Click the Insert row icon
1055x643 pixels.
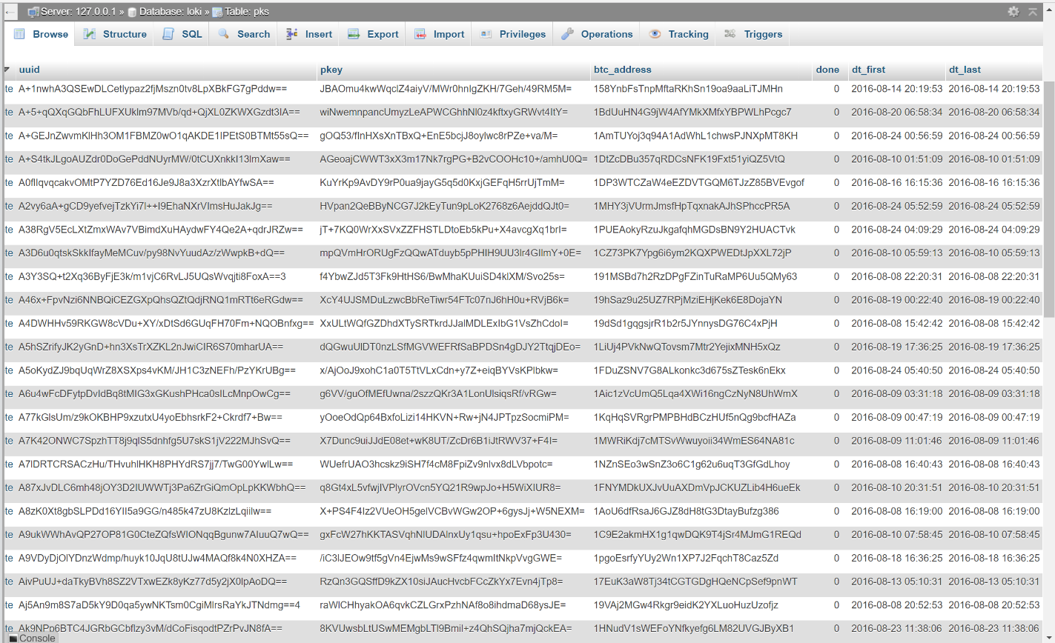[291, 33]
